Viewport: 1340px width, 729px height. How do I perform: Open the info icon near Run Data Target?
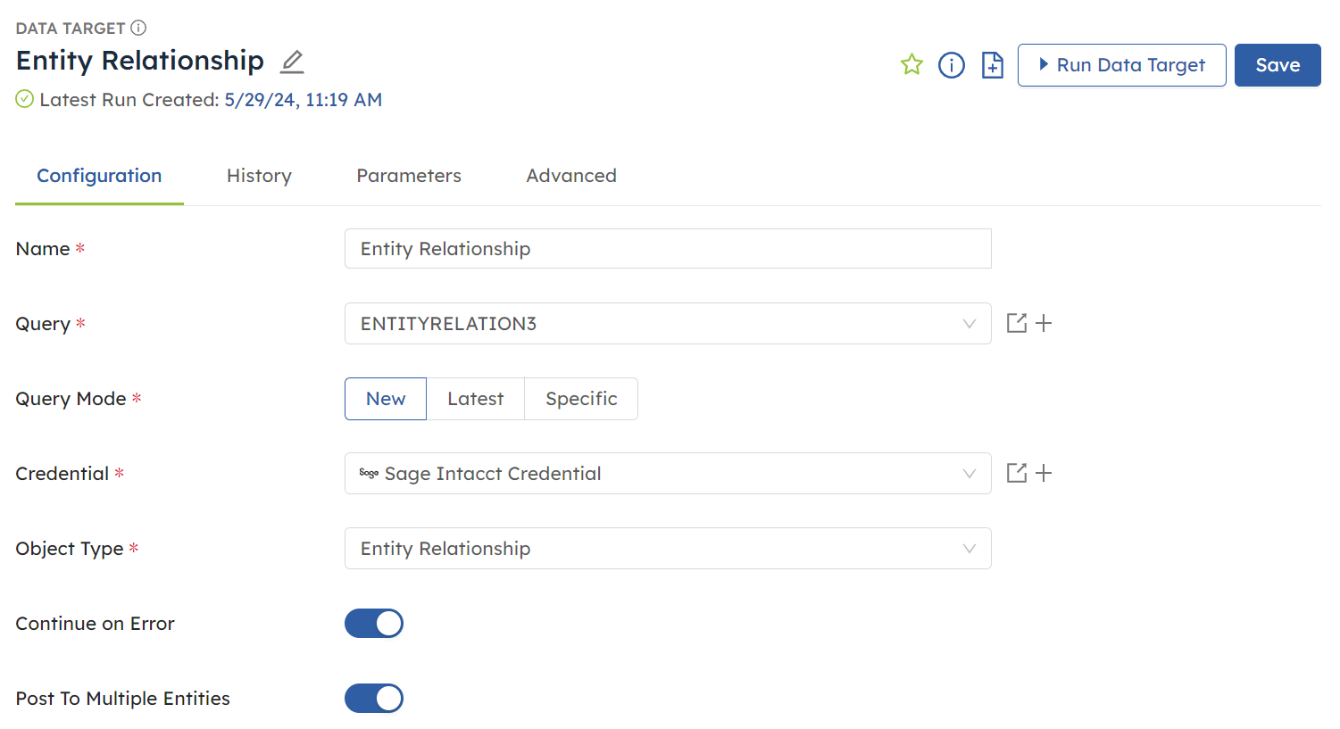click(x=952, y=64)
